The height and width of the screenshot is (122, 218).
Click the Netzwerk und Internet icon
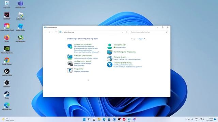click(x=70, y=57)
